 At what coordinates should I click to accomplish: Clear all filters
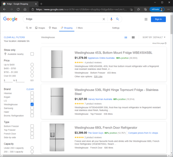pyautogui.click(x=14, y=37)
